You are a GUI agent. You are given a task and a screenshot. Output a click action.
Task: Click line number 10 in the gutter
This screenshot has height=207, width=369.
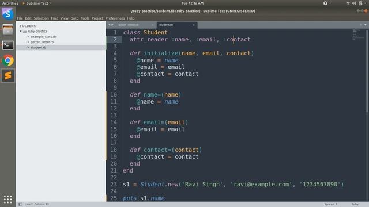click(114, 94)
